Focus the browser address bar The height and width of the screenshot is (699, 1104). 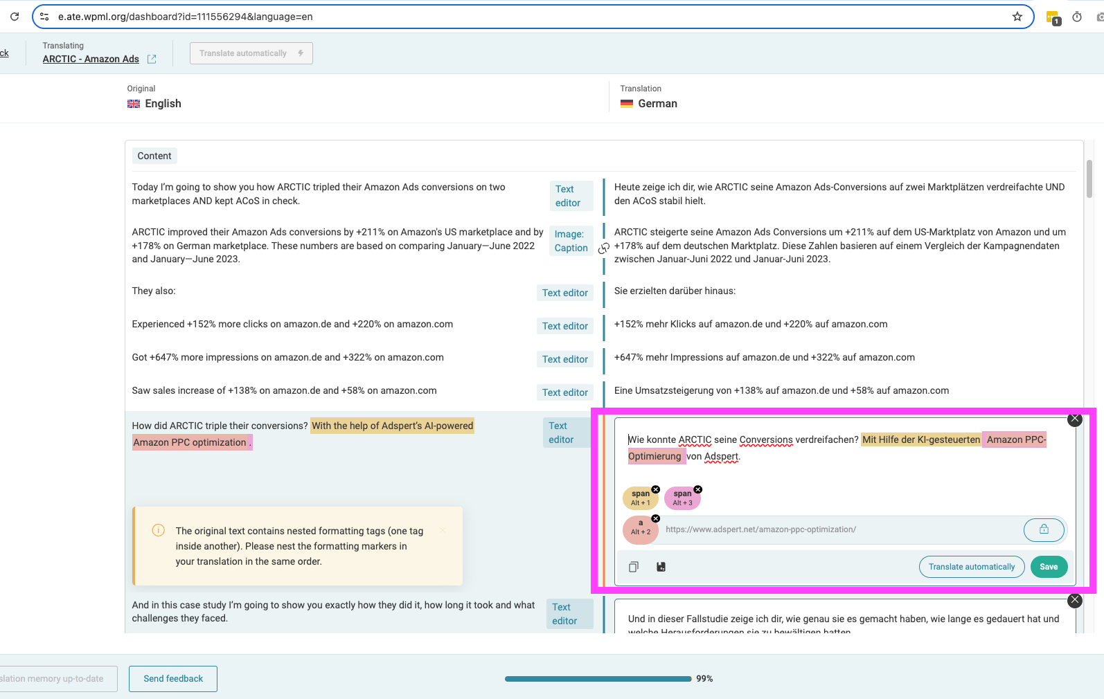(532, 17)
